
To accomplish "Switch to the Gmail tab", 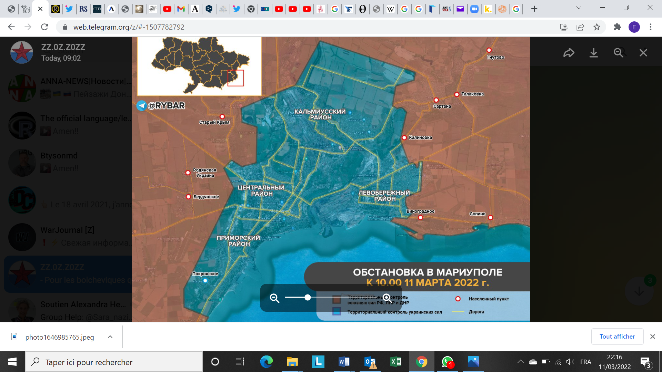I will (181, 9).
